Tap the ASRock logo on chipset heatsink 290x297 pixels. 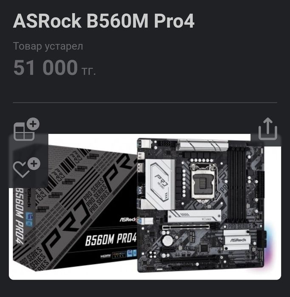pyautogui.click(x=238, y=240)
